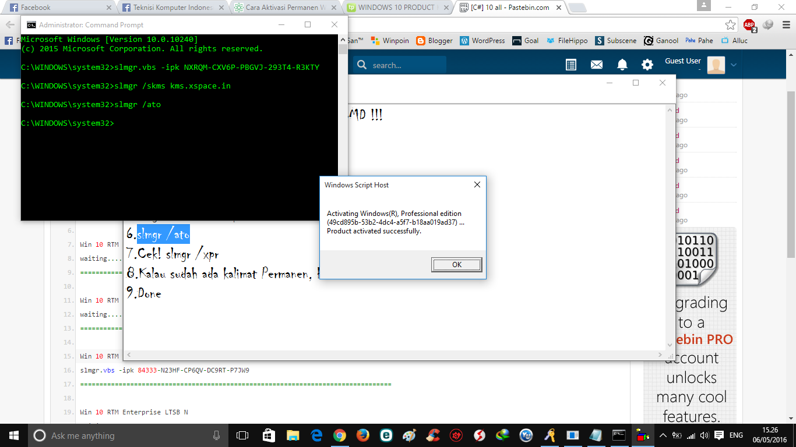Click the Cortana Ask me anything box
This screenshot has width=796, height=447.
[x=129, y=435]
